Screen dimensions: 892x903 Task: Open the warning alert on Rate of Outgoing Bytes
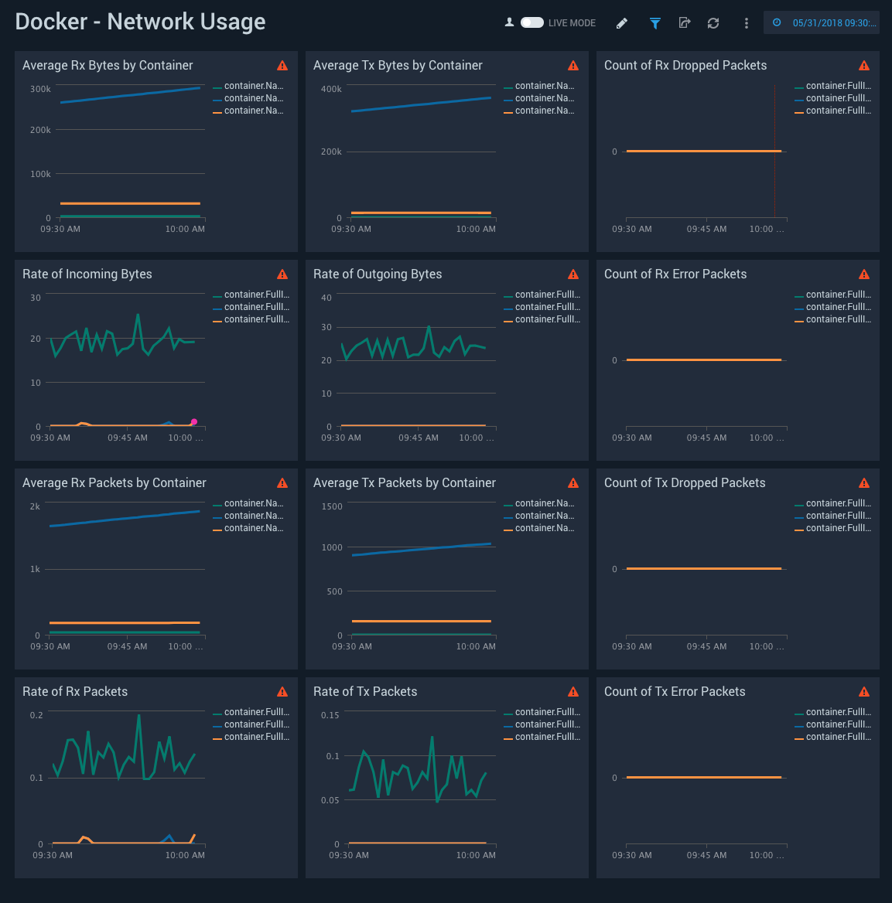pos(573,274)
